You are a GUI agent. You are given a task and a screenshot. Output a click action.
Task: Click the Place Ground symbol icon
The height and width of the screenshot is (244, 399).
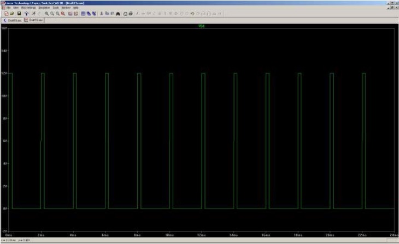[x=143, y=14]
